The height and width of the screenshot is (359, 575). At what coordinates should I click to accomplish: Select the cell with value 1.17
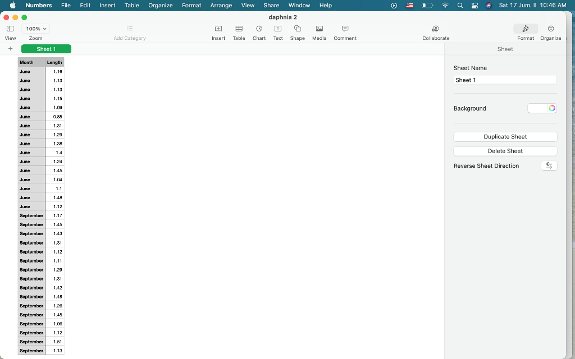(54, 215)
